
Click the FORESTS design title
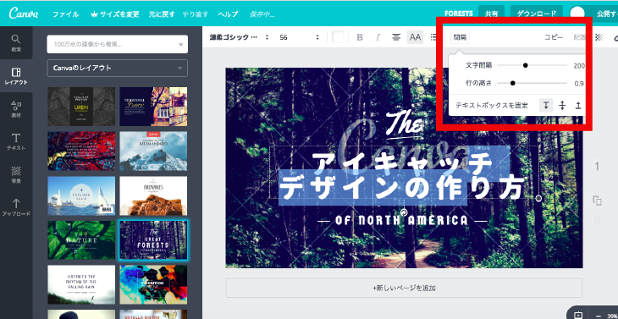tap(458, 14)
